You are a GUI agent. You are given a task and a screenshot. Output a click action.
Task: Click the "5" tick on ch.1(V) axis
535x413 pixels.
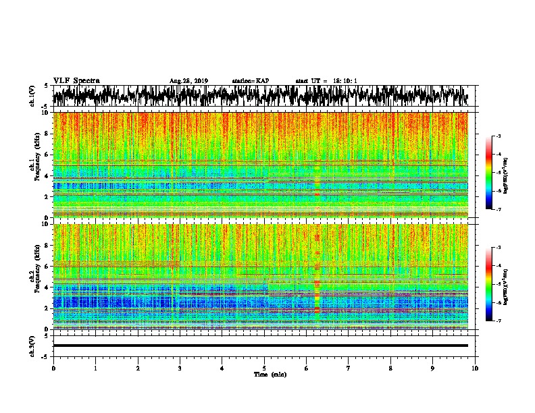click(x=47, y=86)
